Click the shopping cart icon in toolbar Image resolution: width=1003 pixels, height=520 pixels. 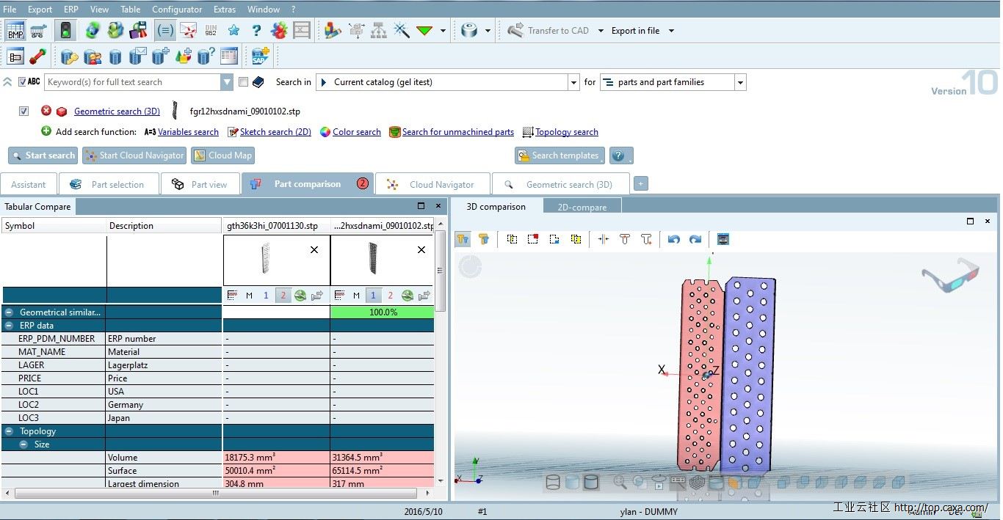[39, 31]
